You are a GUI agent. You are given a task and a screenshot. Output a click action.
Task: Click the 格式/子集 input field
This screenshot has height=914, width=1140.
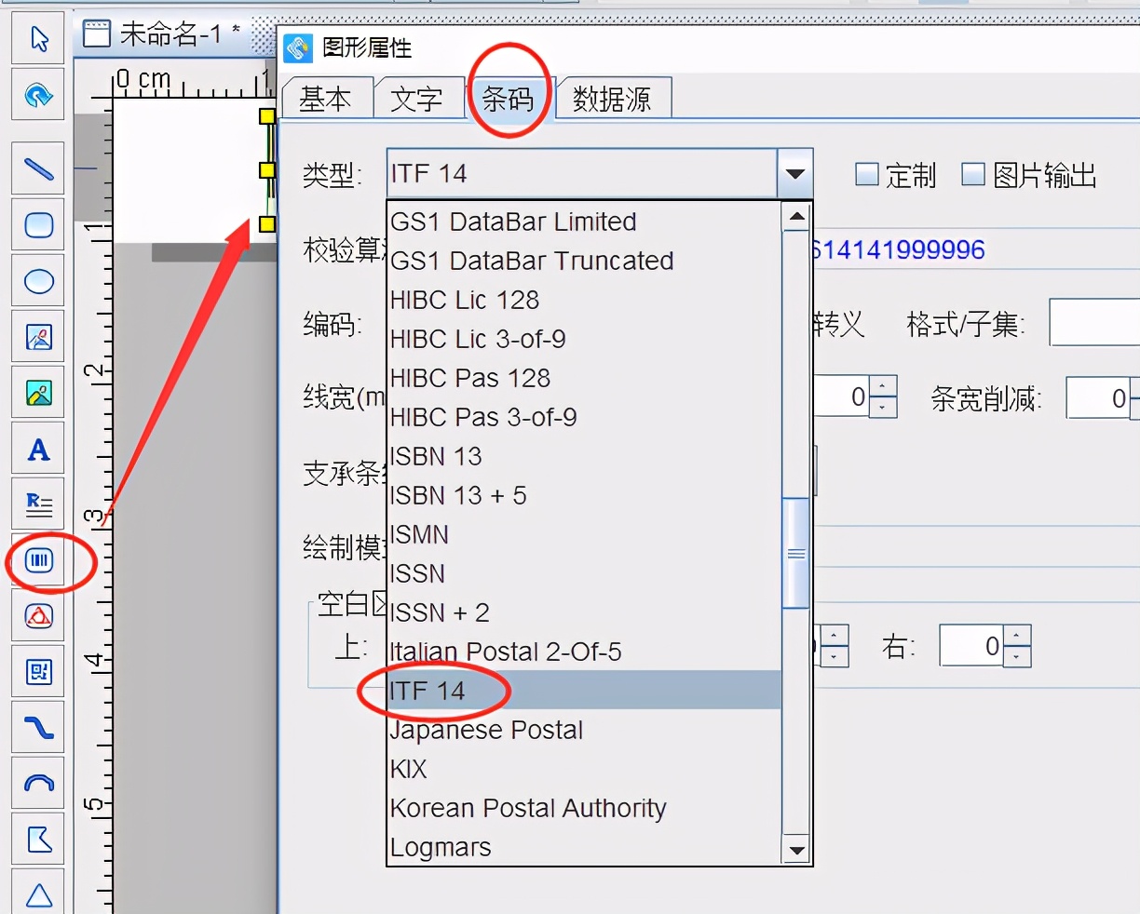coord(1094,323)
